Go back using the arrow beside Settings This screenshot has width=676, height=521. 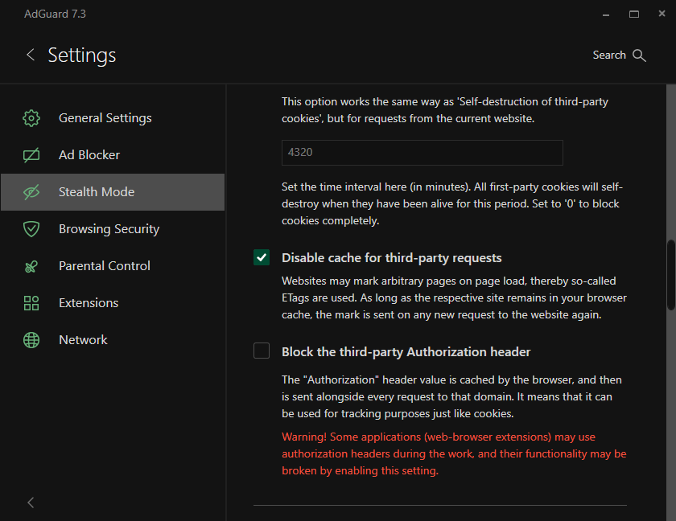31,55
